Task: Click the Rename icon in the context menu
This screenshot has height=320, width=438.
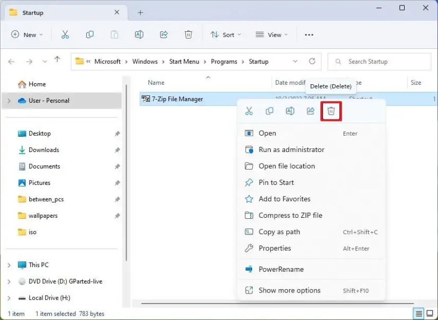Action: coord(290,111)
